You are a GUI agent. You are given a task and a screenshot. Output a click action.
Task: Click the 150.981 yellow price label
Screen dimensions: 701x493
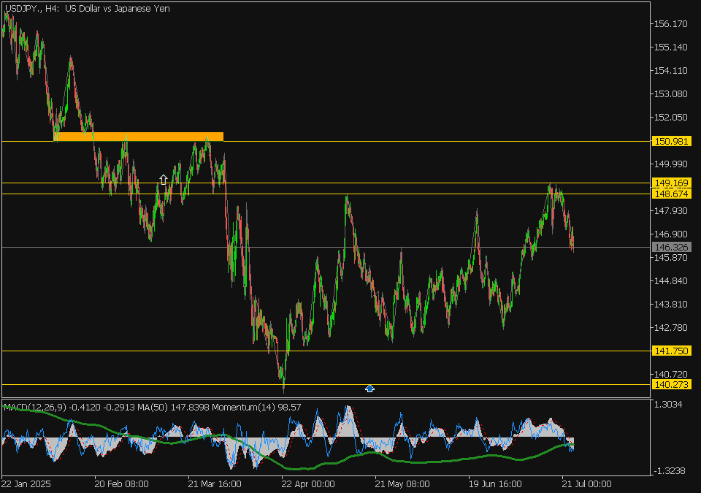(x=672, y=142)
